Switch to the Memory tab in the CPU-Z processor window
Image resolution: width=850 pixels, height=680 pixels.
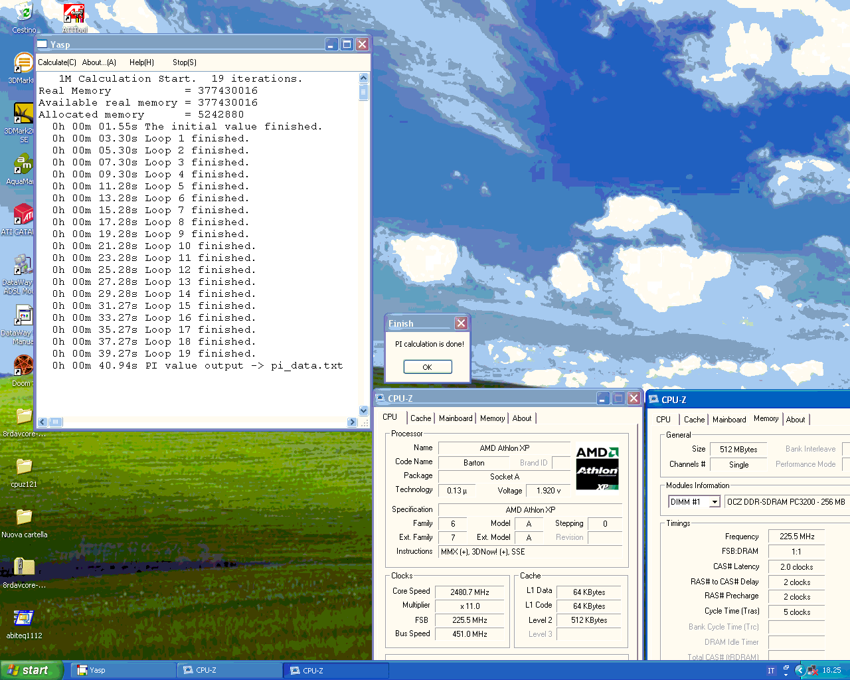(x=493, y=418)
